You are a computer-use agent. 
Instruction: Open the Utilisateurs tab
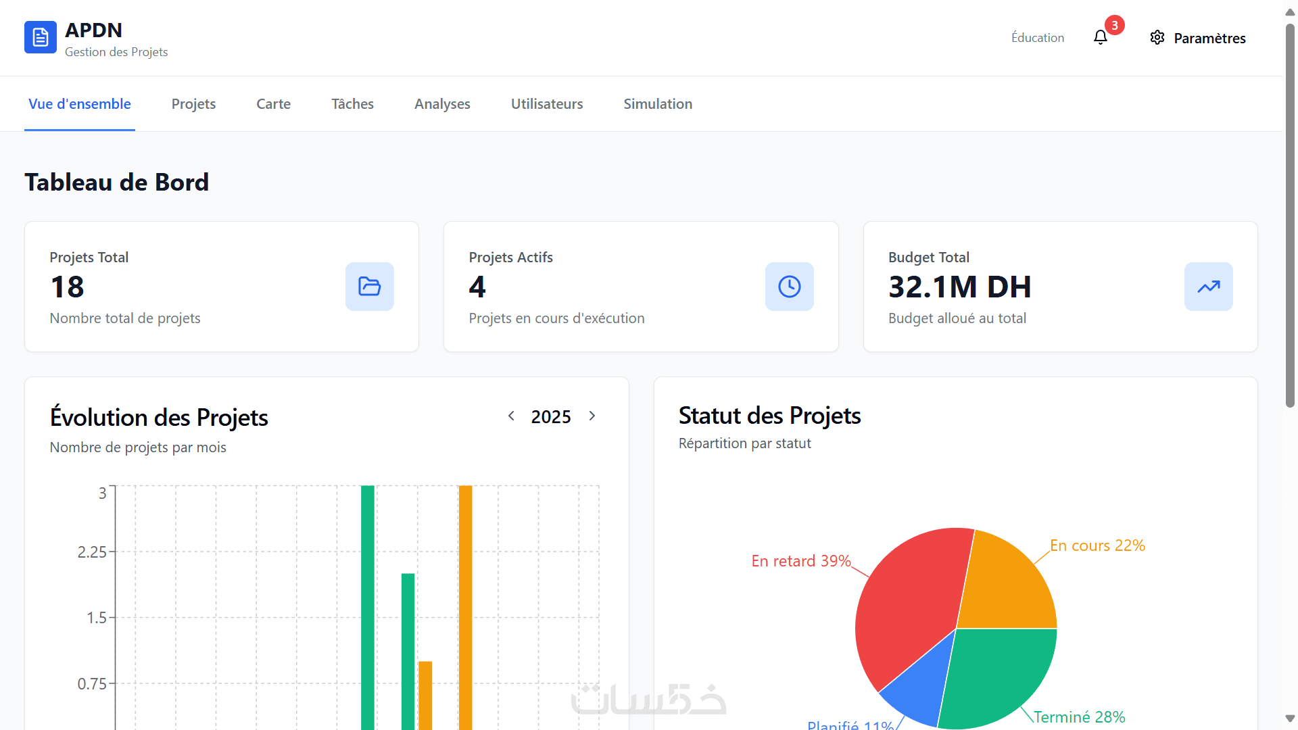point(546,104)
